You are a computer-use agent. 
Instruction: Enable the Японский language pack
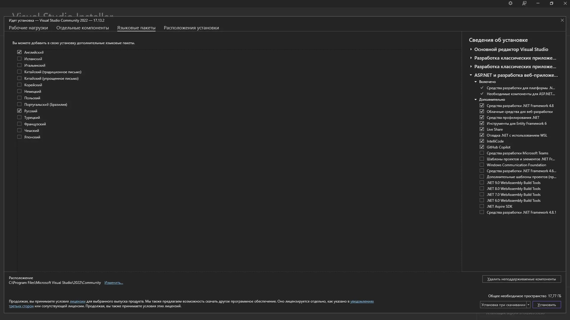click(x=19, y=137)
